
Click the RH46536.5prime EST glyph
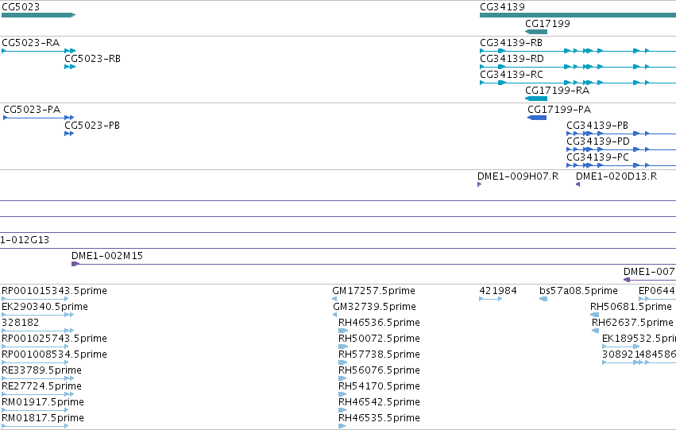[343, 331]
